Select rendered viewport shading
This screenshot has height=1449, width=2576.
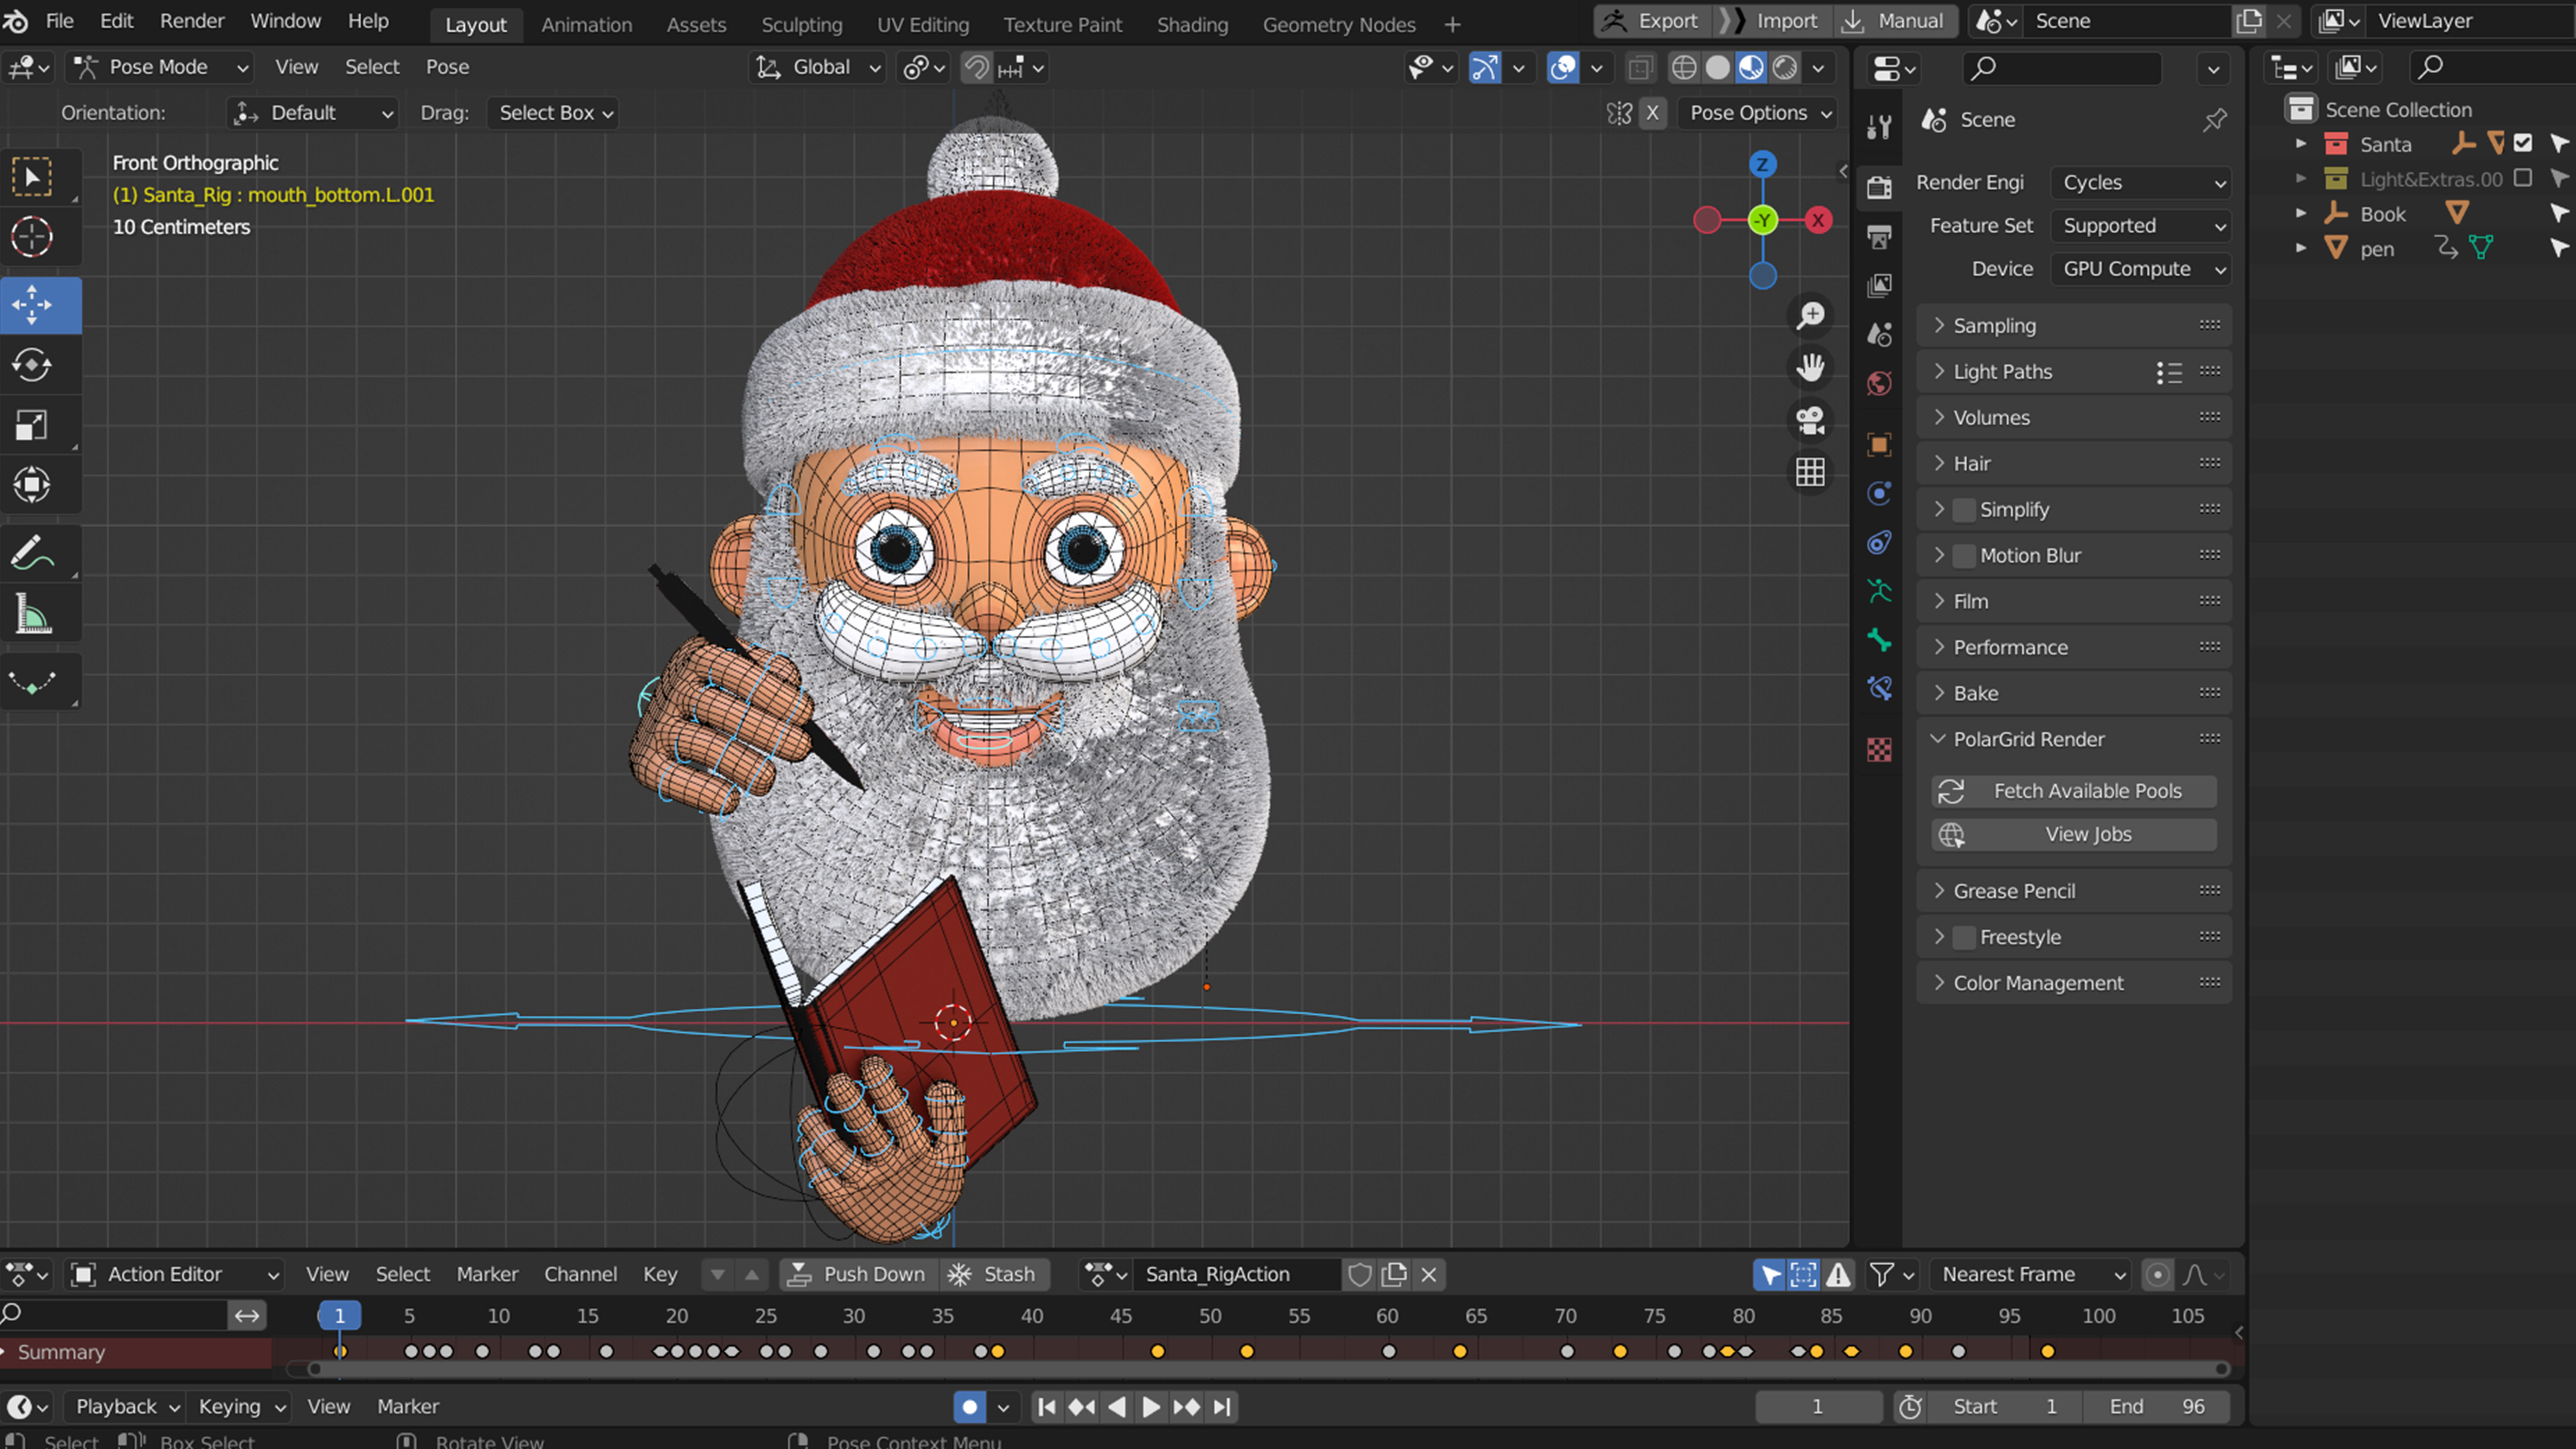coord(1785,68)
